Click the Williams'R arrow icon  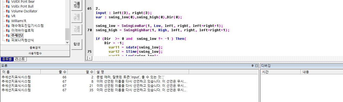point(8,21)
